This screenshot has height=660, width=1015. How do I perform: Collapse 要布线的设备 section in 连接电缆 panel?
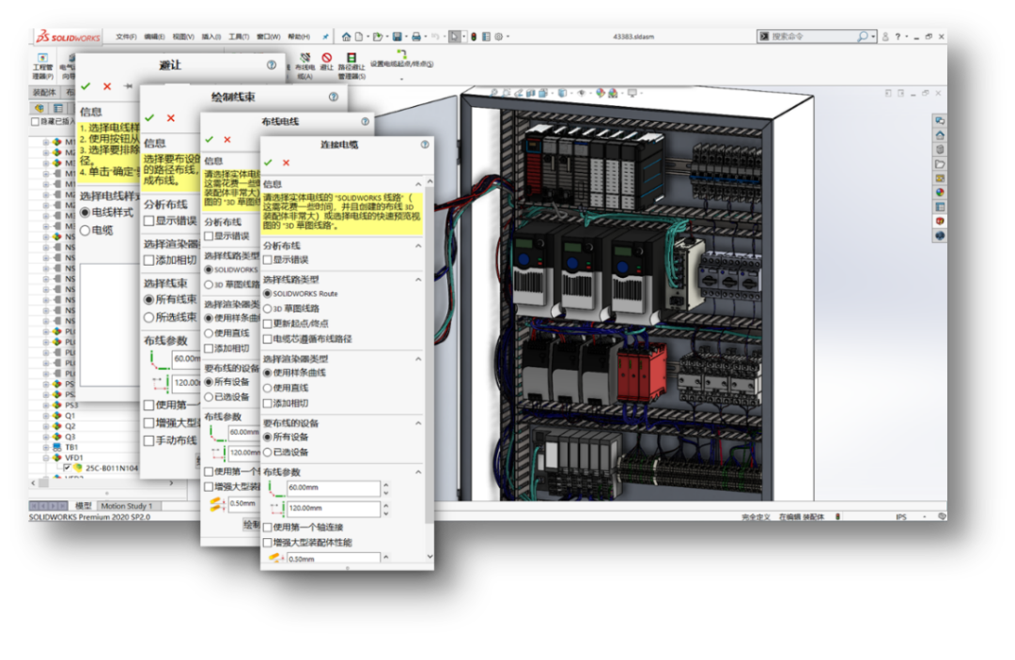418,423
